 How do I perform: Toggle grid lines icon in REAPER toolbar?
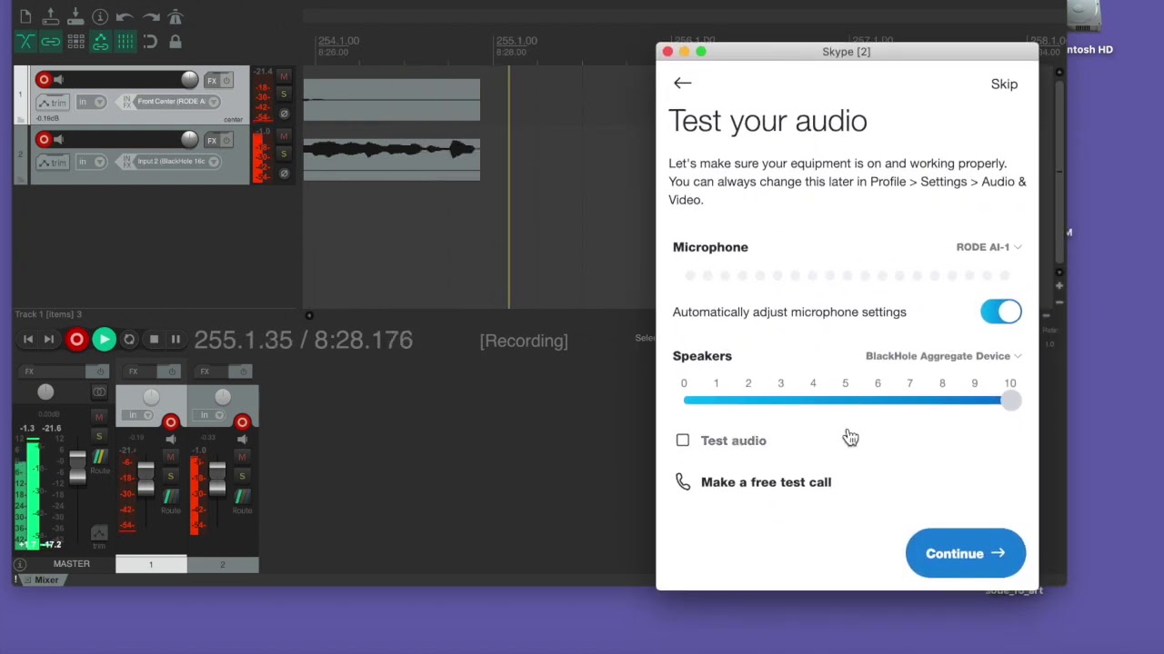coord(125,41)
